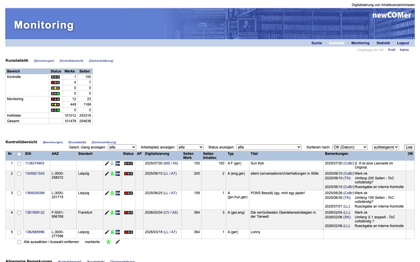Go to the Statistik menu item
Screen dimensions: 420x262
[383, 43]
